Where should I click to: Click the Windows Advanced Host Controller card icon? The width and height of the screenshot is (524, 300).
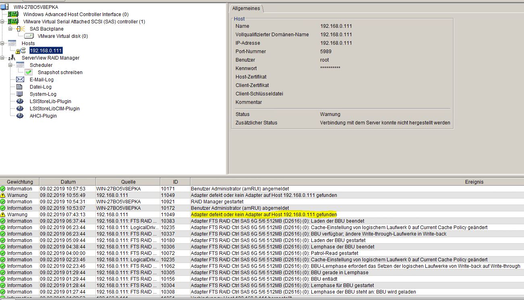click(13, 14)
